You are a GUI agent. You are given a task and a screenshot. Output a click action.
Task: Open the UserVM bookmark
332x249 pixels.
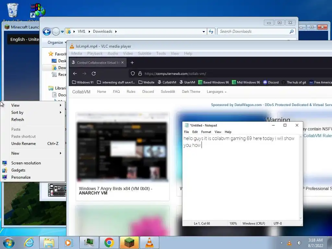[187, 82]
